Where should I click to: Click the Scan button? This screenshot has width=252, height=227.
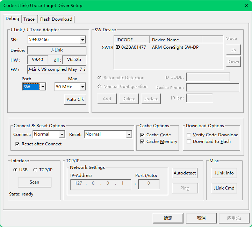(x=35, y=182)
